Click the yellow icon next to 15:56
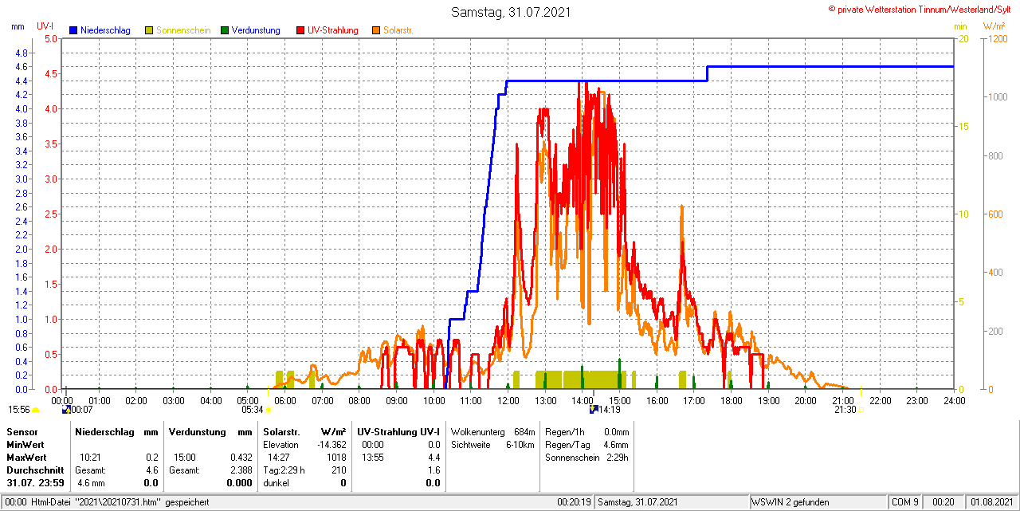Viewport: 1020px width, 511px height. point(36,410)
